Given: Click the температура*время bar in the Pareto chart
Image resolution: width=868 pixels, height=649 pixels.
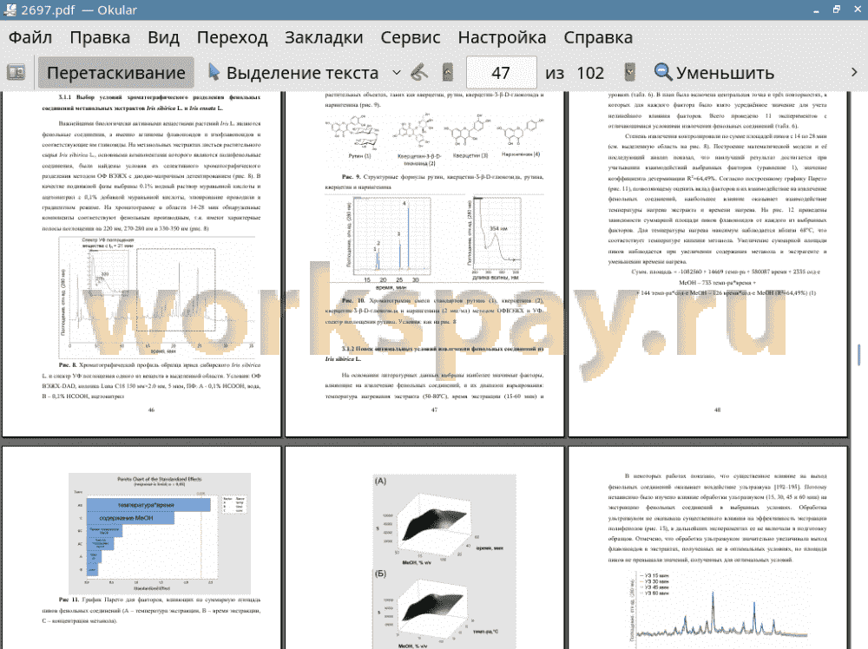Looking at the screenshot, I should tap(148, 505).
